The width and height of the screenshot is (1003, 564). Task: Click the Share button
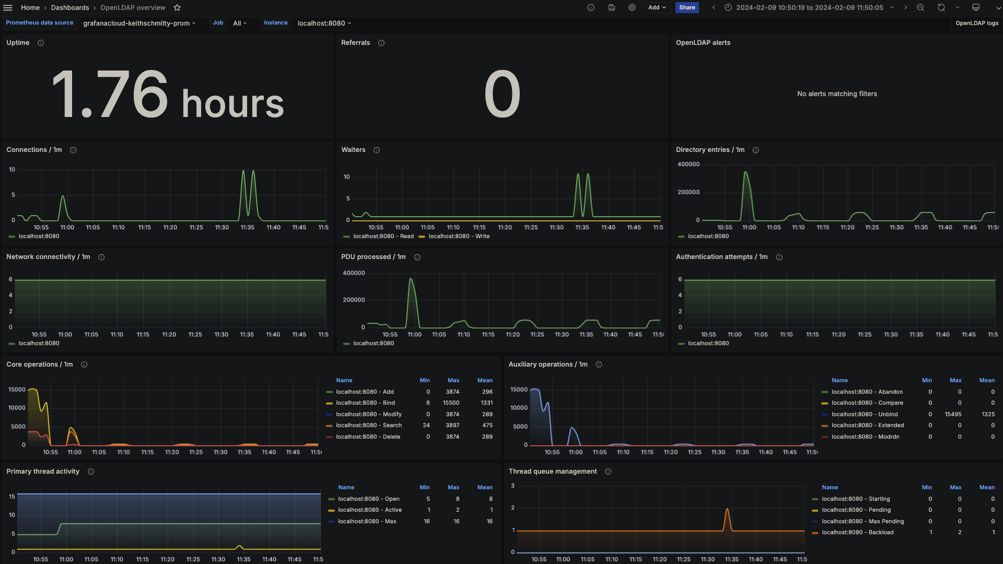687,7
